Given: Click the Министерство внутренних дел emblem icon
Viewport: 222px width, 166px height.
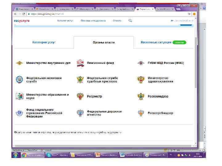Looking at the screenshot, I should (x=19, y=63).
